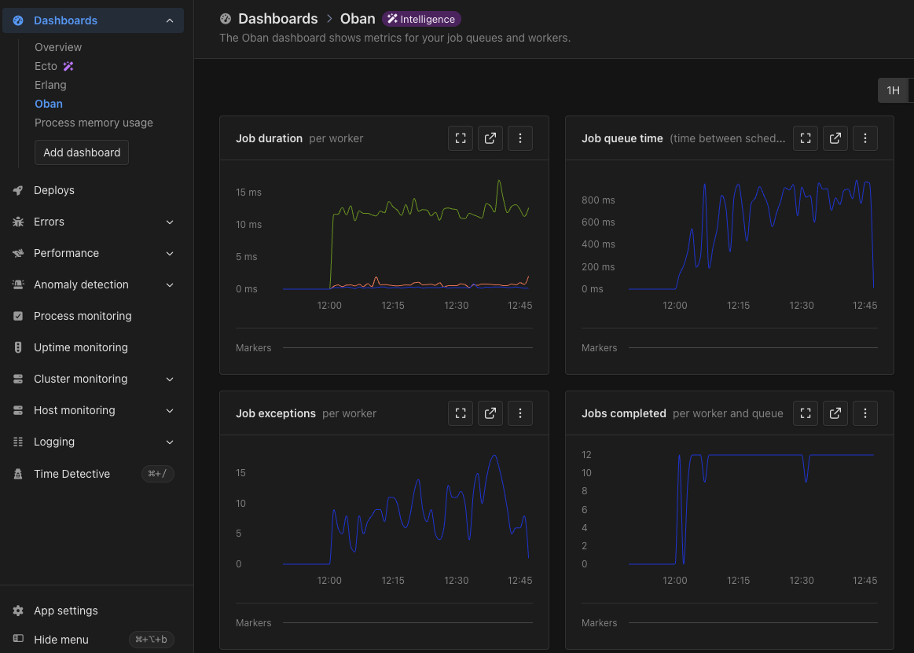Expand the Logging menu chevron
The height and width of the screenshot is (653, 914).
[x=170, y=442]
